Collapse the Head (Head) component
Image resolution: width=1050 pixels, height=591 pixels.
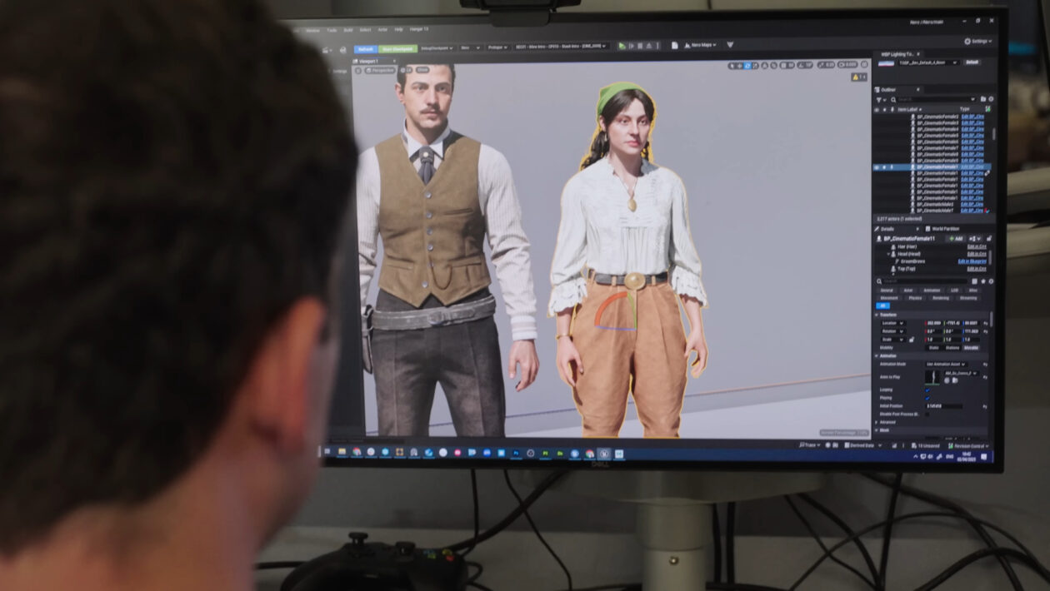pyautogui.click(x=888, y=254)
